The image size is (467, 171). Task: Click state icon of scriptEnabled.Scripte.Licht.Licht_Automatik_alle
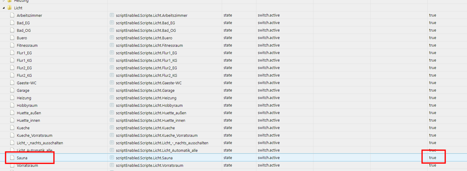(112, 150)
